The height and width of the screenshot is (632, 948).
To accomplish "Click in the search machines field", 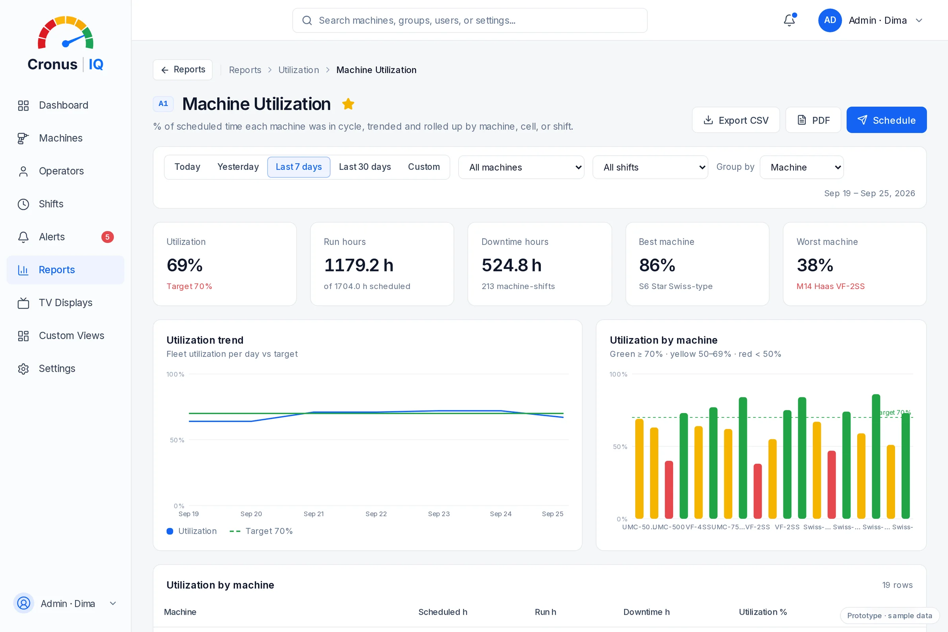I will point(470,20).
